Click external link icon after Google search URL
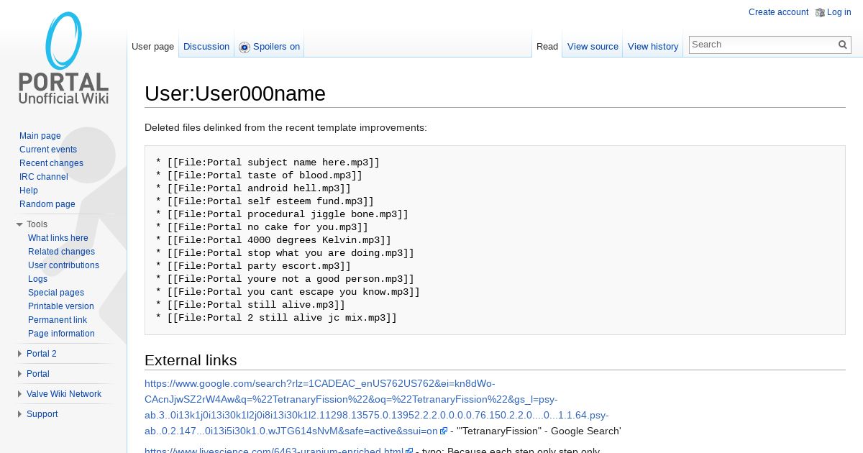This screenshot has width=863, height=453. tap(444, 431)
